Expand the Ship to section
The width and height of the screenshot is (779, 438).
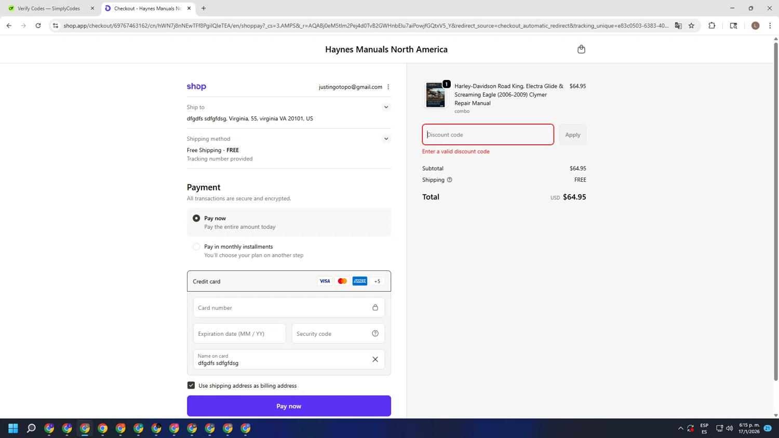coord(386,107)
